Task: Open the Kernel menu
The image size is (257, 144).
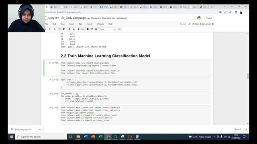Action: click(x=89, y=24)
